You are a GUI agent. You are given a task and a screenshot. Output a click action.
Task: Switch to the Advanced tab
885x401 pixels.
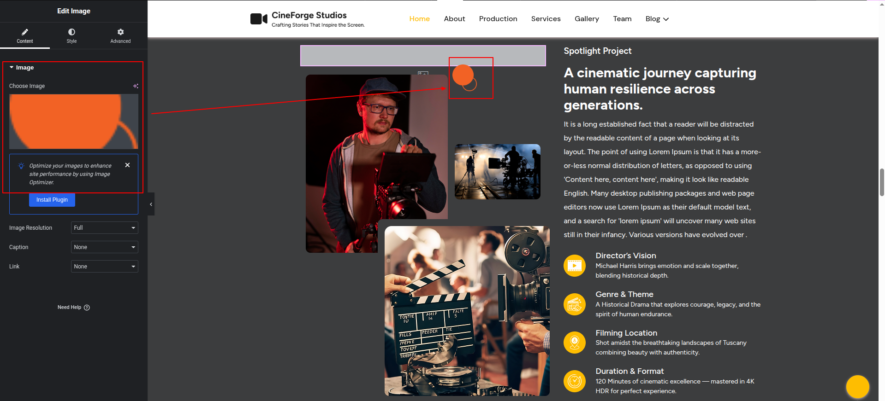click(120, 35)
